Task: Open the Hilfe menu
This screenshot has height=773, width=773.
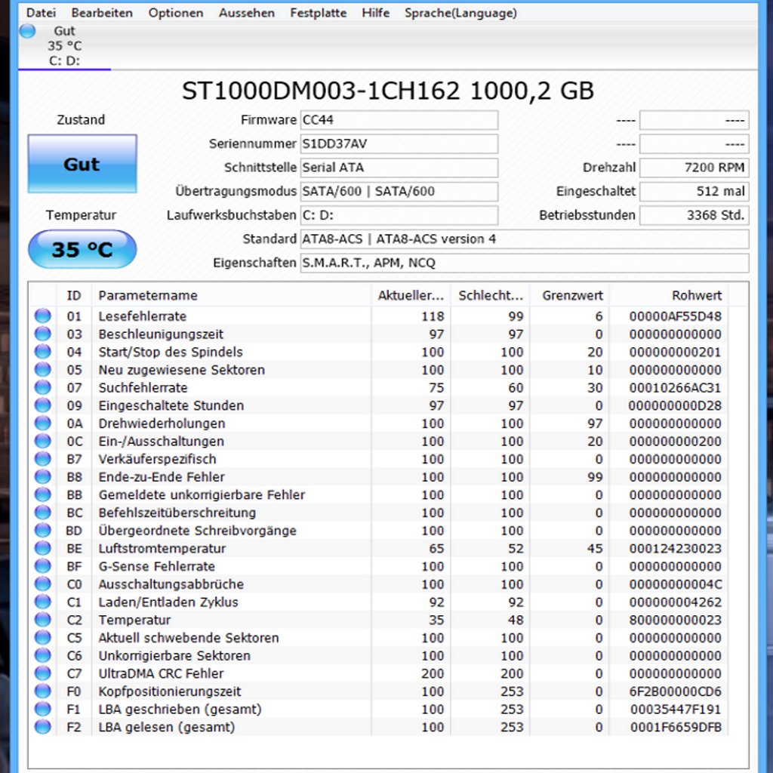Action: (376, 13)
